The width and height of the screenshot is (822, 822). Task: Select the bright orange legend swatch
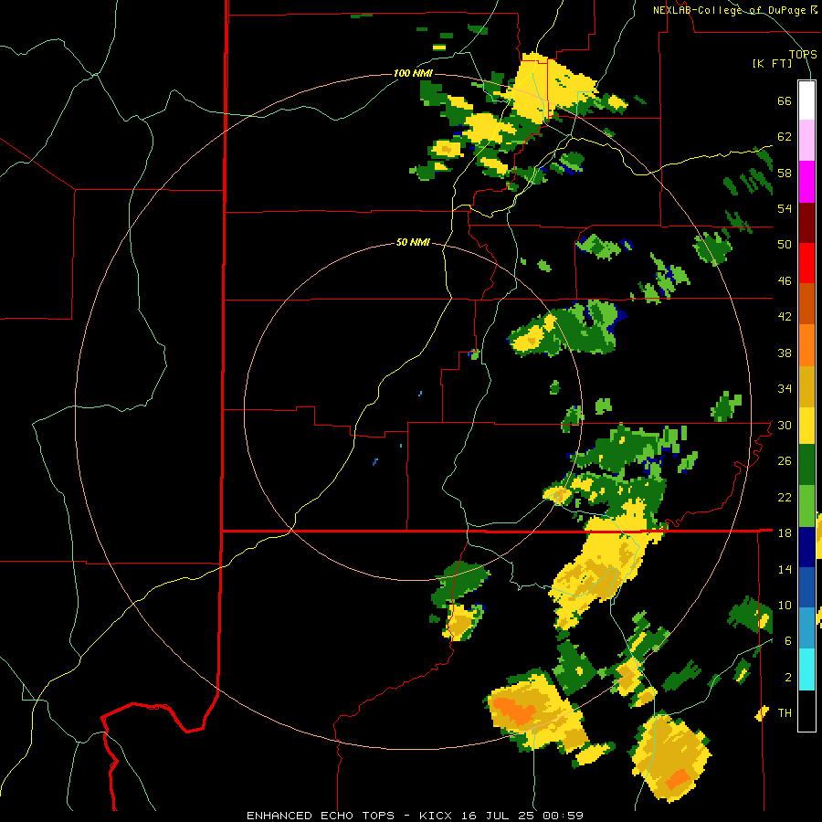[x=806, y=345]
